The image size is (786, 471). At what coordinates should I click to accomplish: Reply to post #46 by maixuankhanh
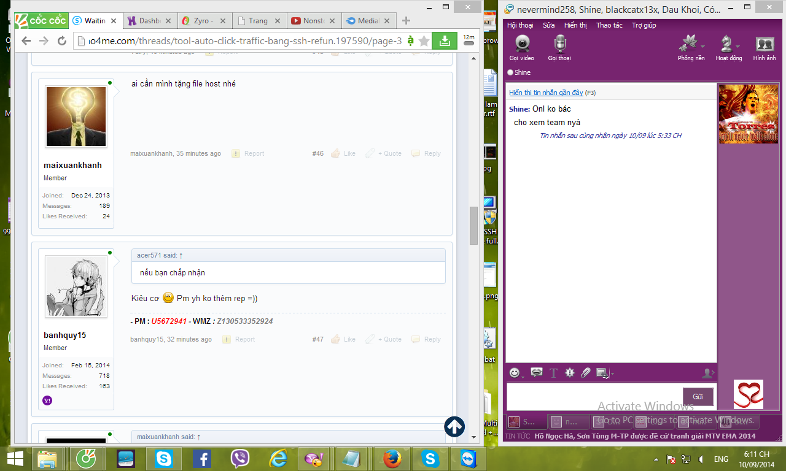[426, 153]
